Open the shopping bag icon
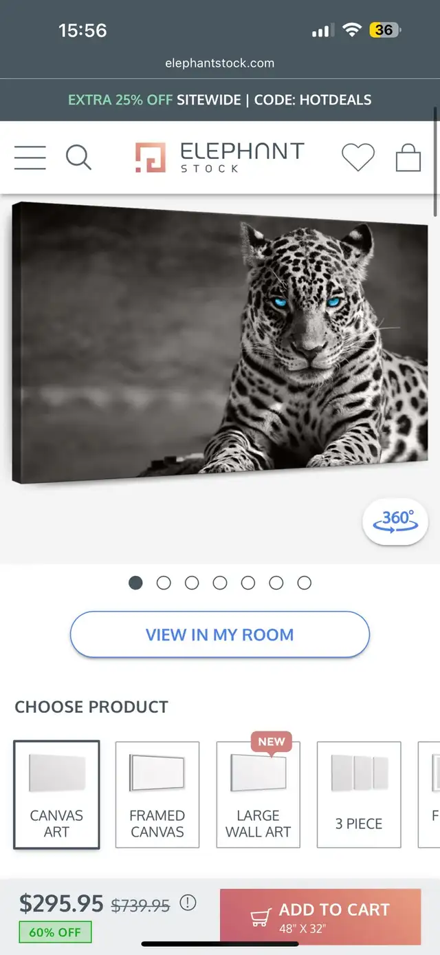This screenshot has width=440, height=955. pos(408,158)
